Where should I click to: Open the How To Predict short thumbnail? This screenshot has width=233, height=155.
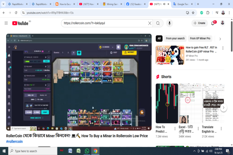coord(167,103)
